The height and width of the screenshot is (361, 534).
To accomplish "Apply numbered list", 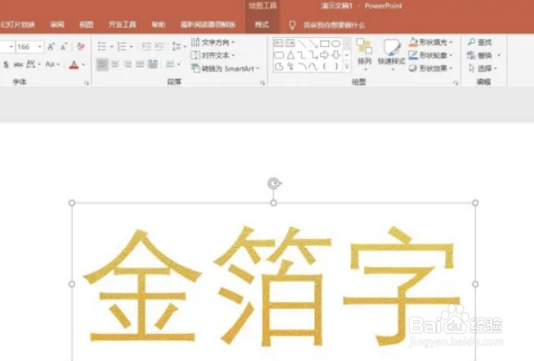I will click(122, 46).
